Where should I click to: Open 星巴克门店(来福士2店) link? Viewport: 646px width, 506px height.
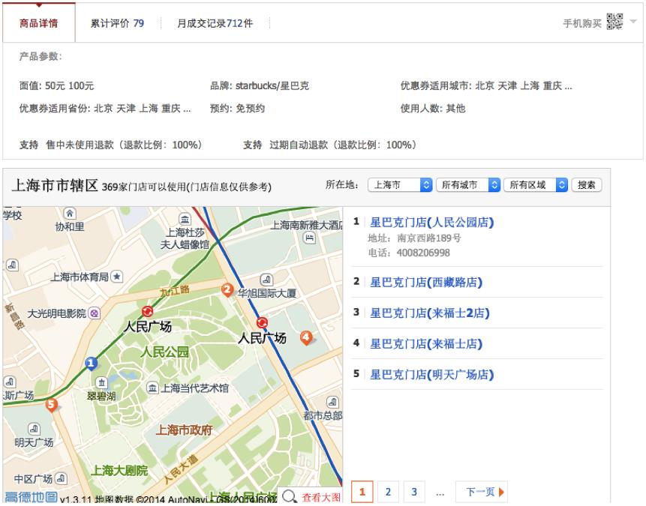point(430,313)
